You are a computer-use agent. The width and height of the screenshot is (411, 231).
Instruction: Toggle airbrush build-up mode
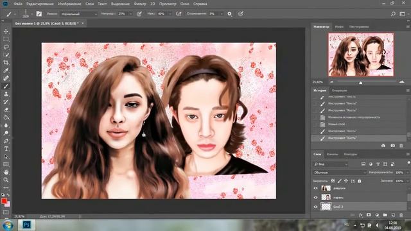(x=179, y=14)
